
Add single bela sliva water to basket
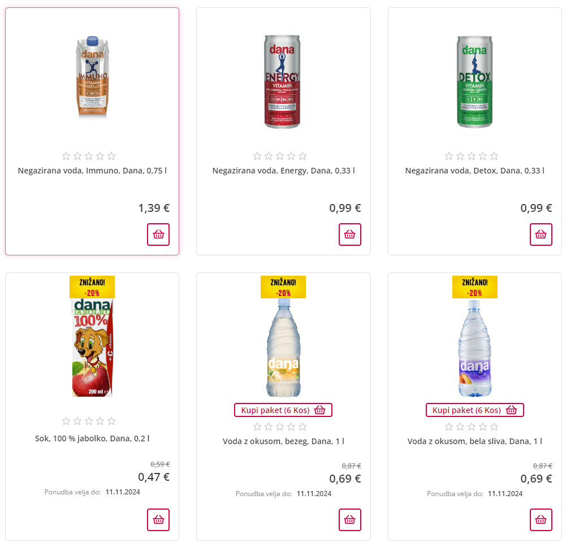click(x=541, y=519)
